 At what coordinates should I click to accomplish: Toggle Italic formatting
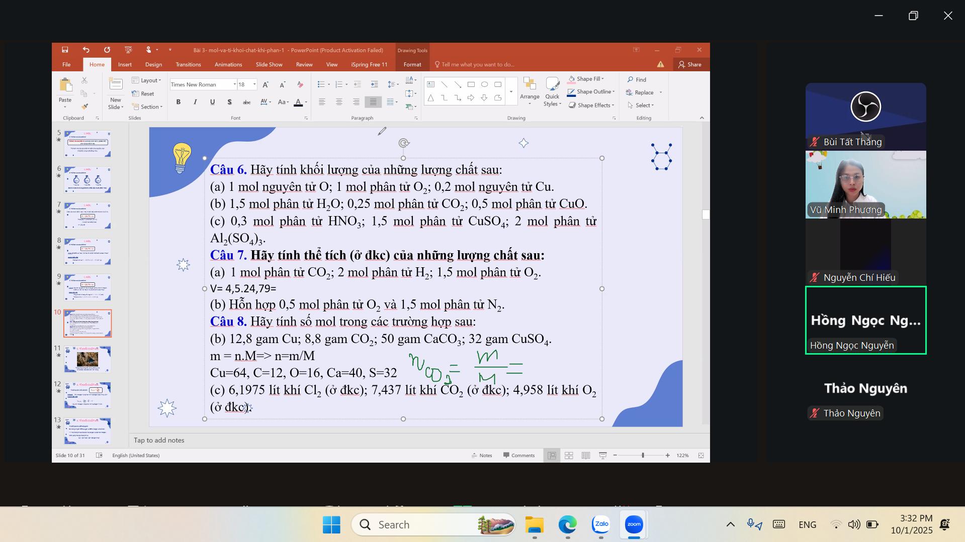(195, 102)
